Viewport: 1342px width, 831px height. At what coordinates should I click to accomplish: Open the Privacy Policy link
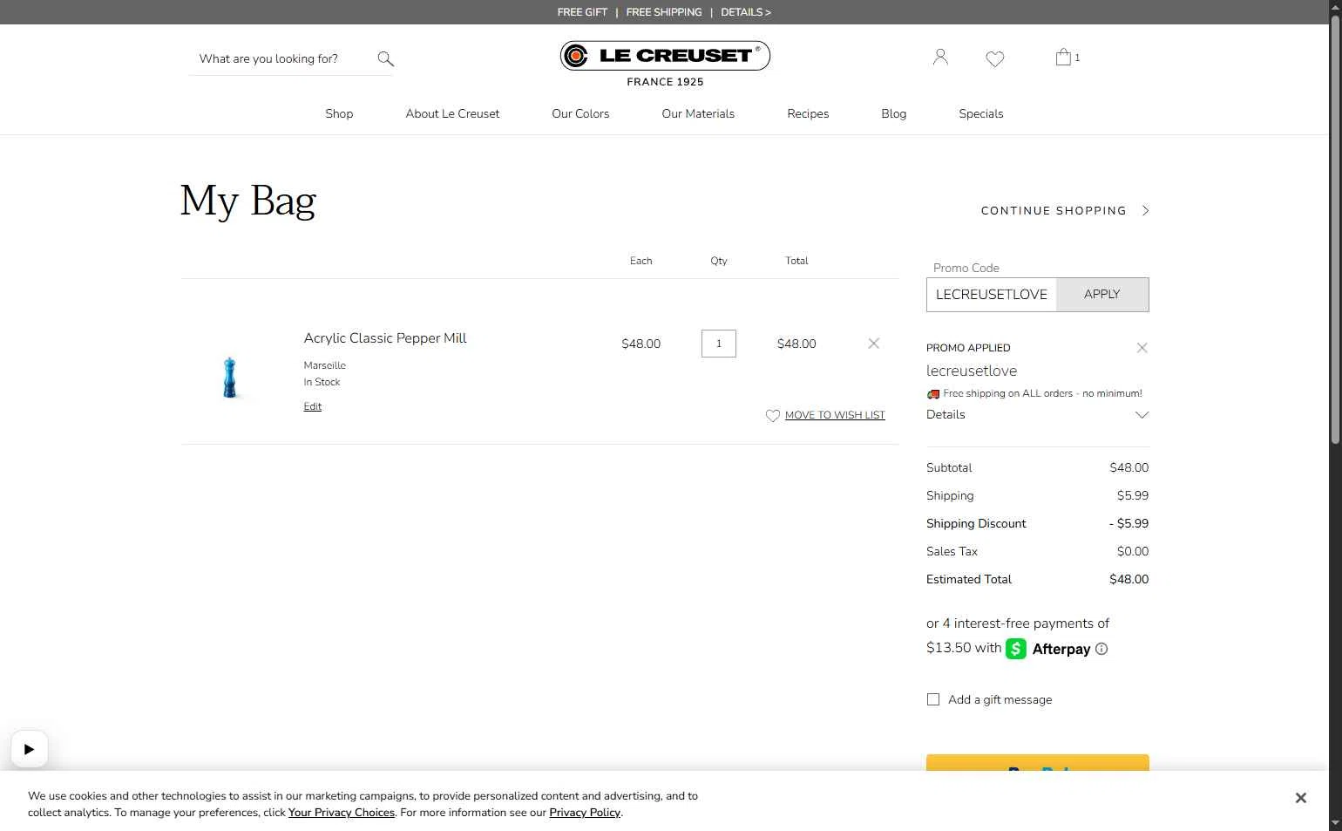point(585,813)
